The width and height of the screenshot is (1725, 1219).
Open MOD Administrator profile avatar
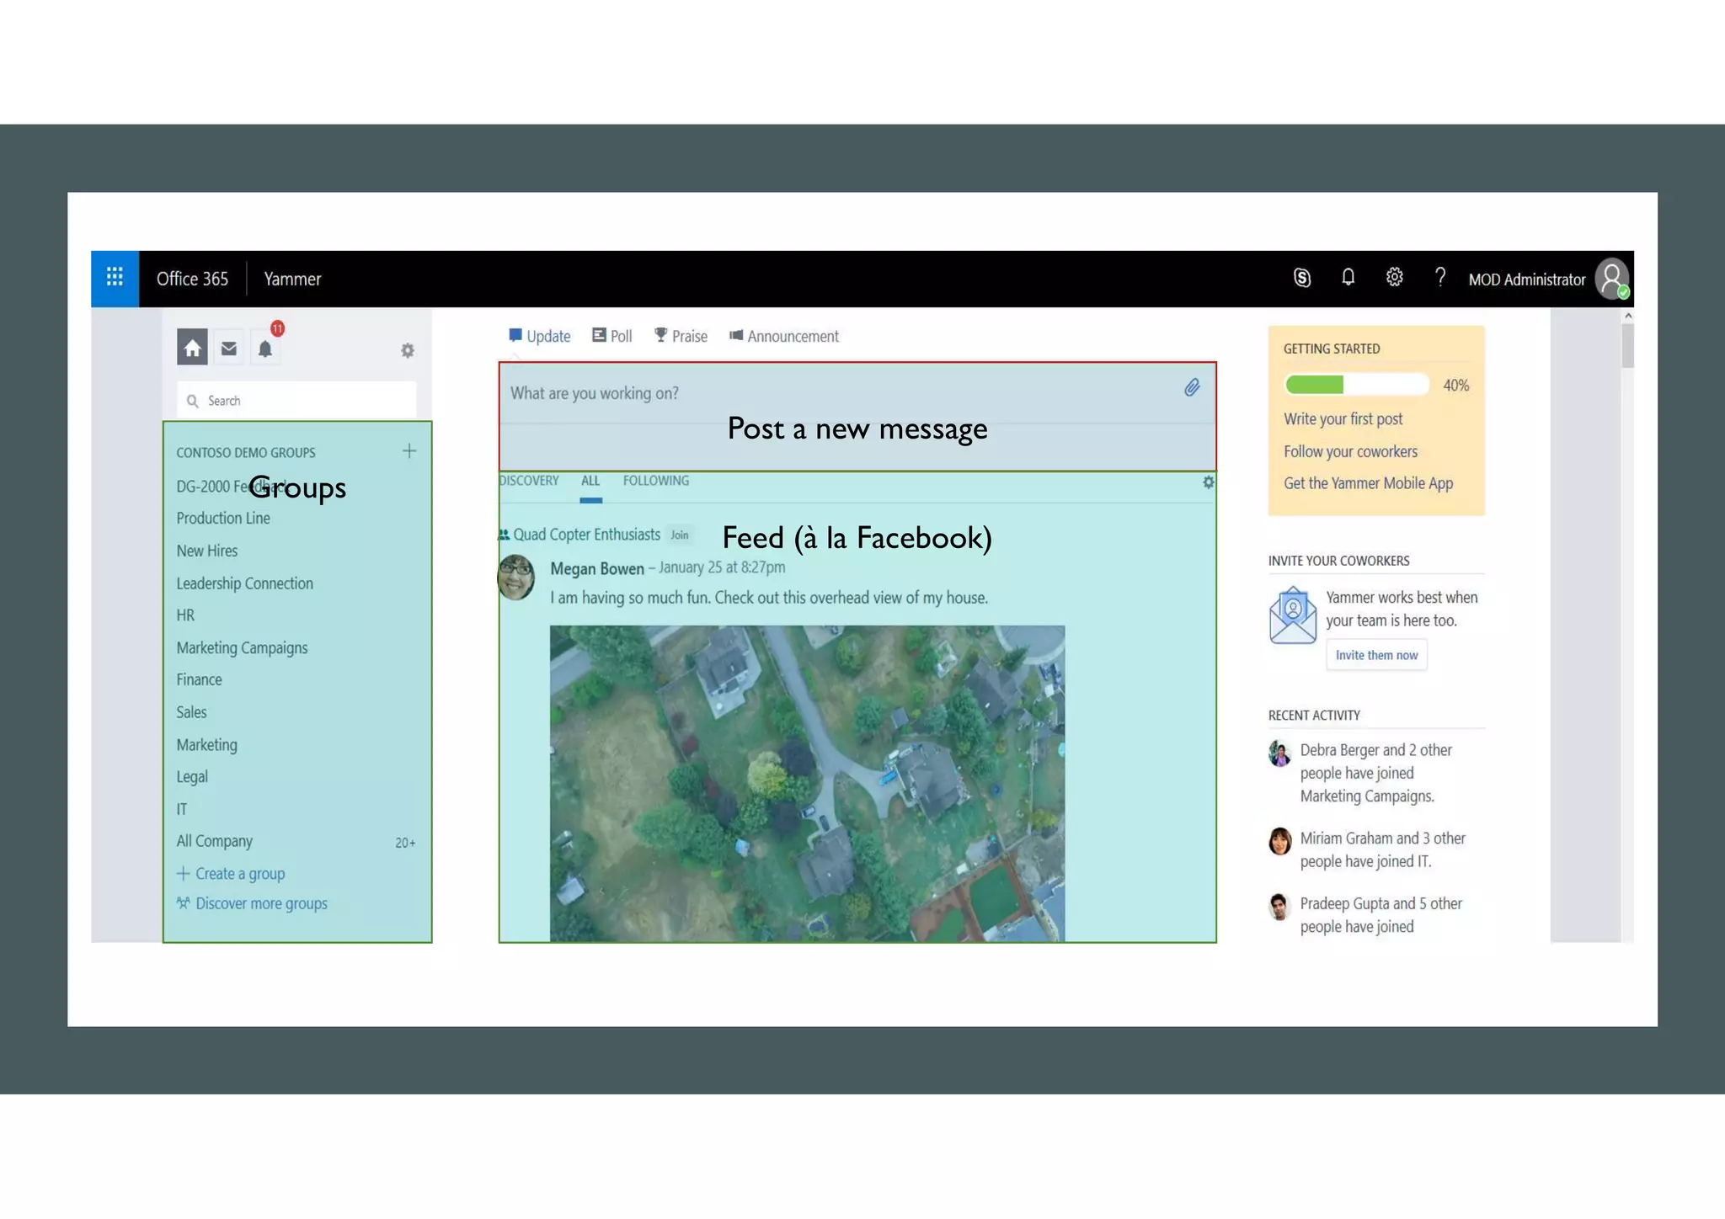point(1612,279)
